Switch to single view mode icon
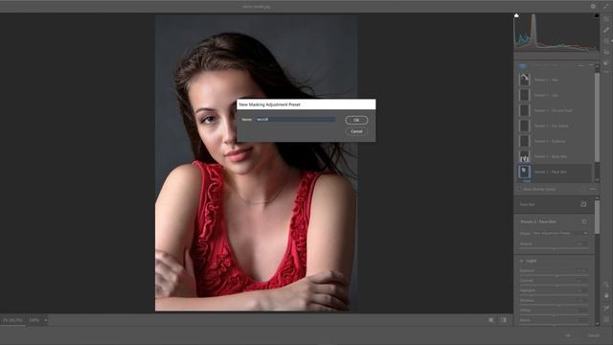The width and height of the screenshot is (613, 345). (x=491, y=320)
